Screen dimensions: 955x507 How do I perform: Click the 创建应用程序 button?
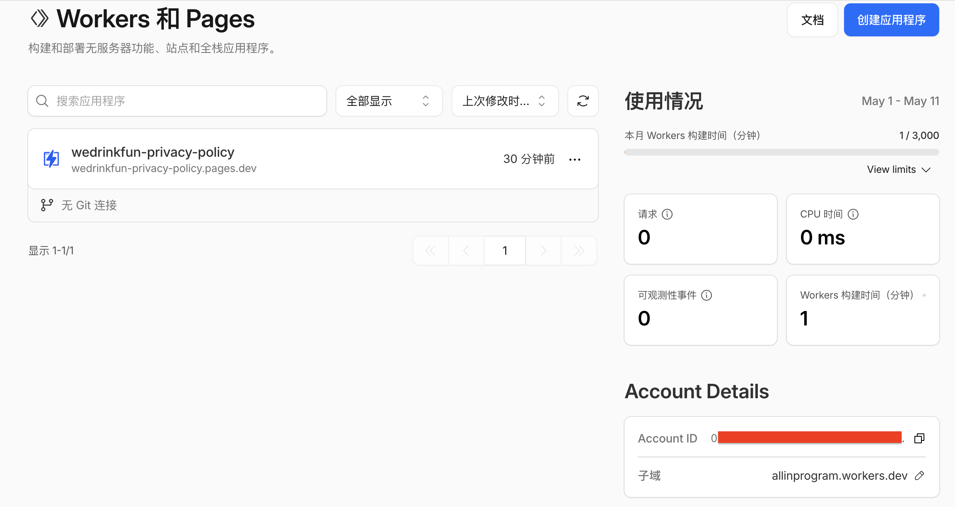click(x=891, y=20)
